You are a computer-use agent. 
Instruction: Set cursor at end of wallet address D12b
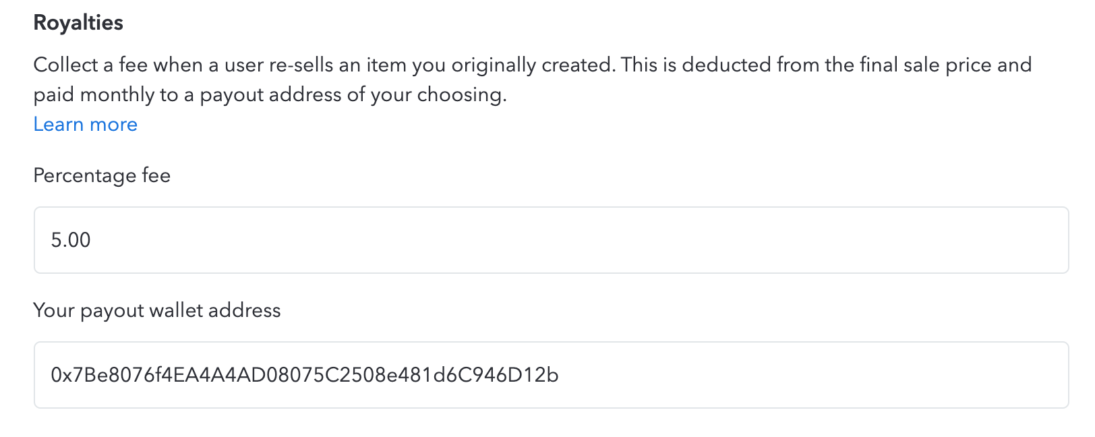click(559, 375)
